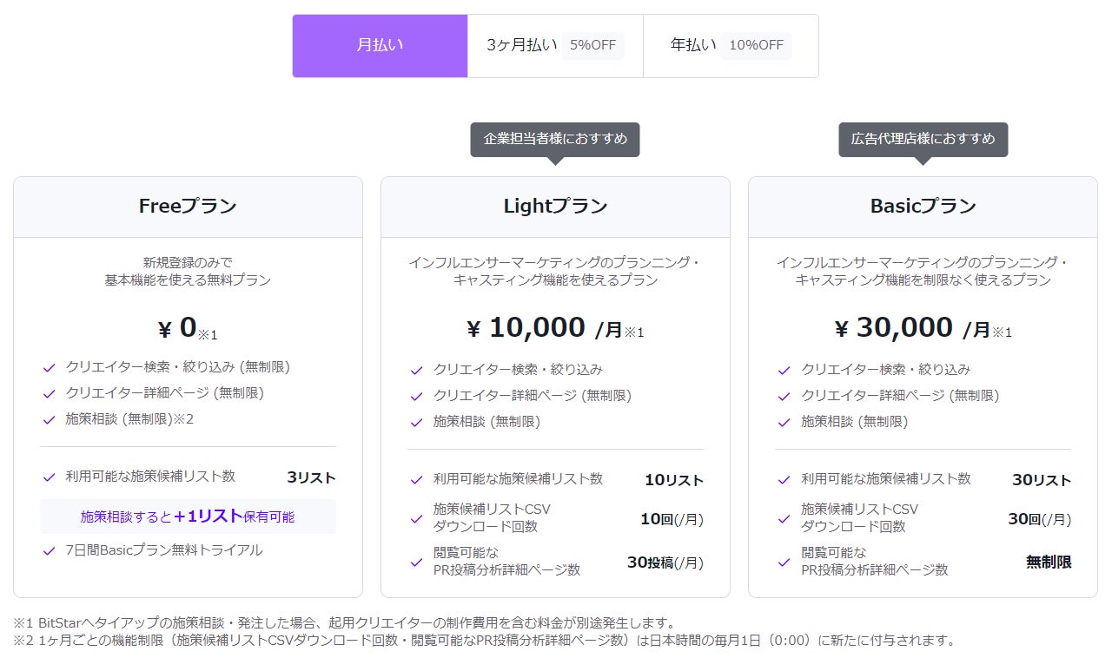The width and height of the screenshot is (1112, 658).
Task: Click the 5%OFF discount badge
Action: (x=592, y=46)
